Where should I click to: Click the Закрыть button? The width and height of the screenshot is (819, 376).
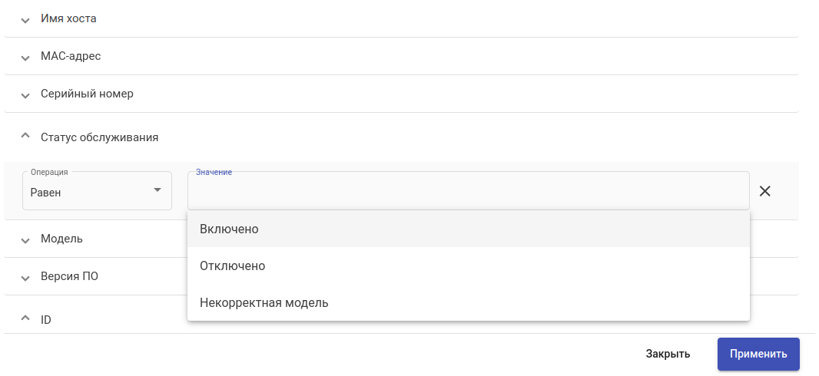point(667,354)
